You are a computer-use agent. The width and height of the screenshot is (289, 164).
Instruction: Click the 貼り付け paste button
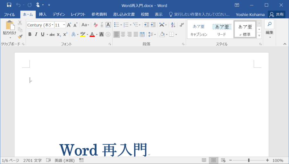(x=10, y=30)
